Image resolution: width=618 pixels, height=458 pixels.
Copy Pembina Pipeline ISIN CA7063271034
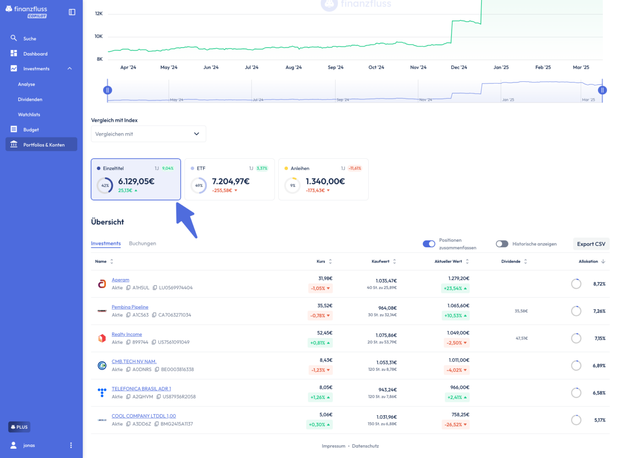[x=154, y=315]
